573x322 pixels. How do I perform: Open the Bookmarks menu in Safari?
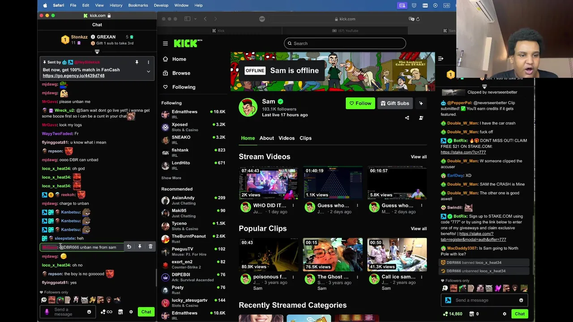(138, 5)
